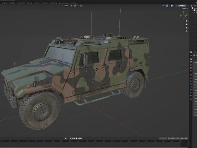Open the snapping options dropdown
This screenshot has height=148, width=197.
coord(78,6)
